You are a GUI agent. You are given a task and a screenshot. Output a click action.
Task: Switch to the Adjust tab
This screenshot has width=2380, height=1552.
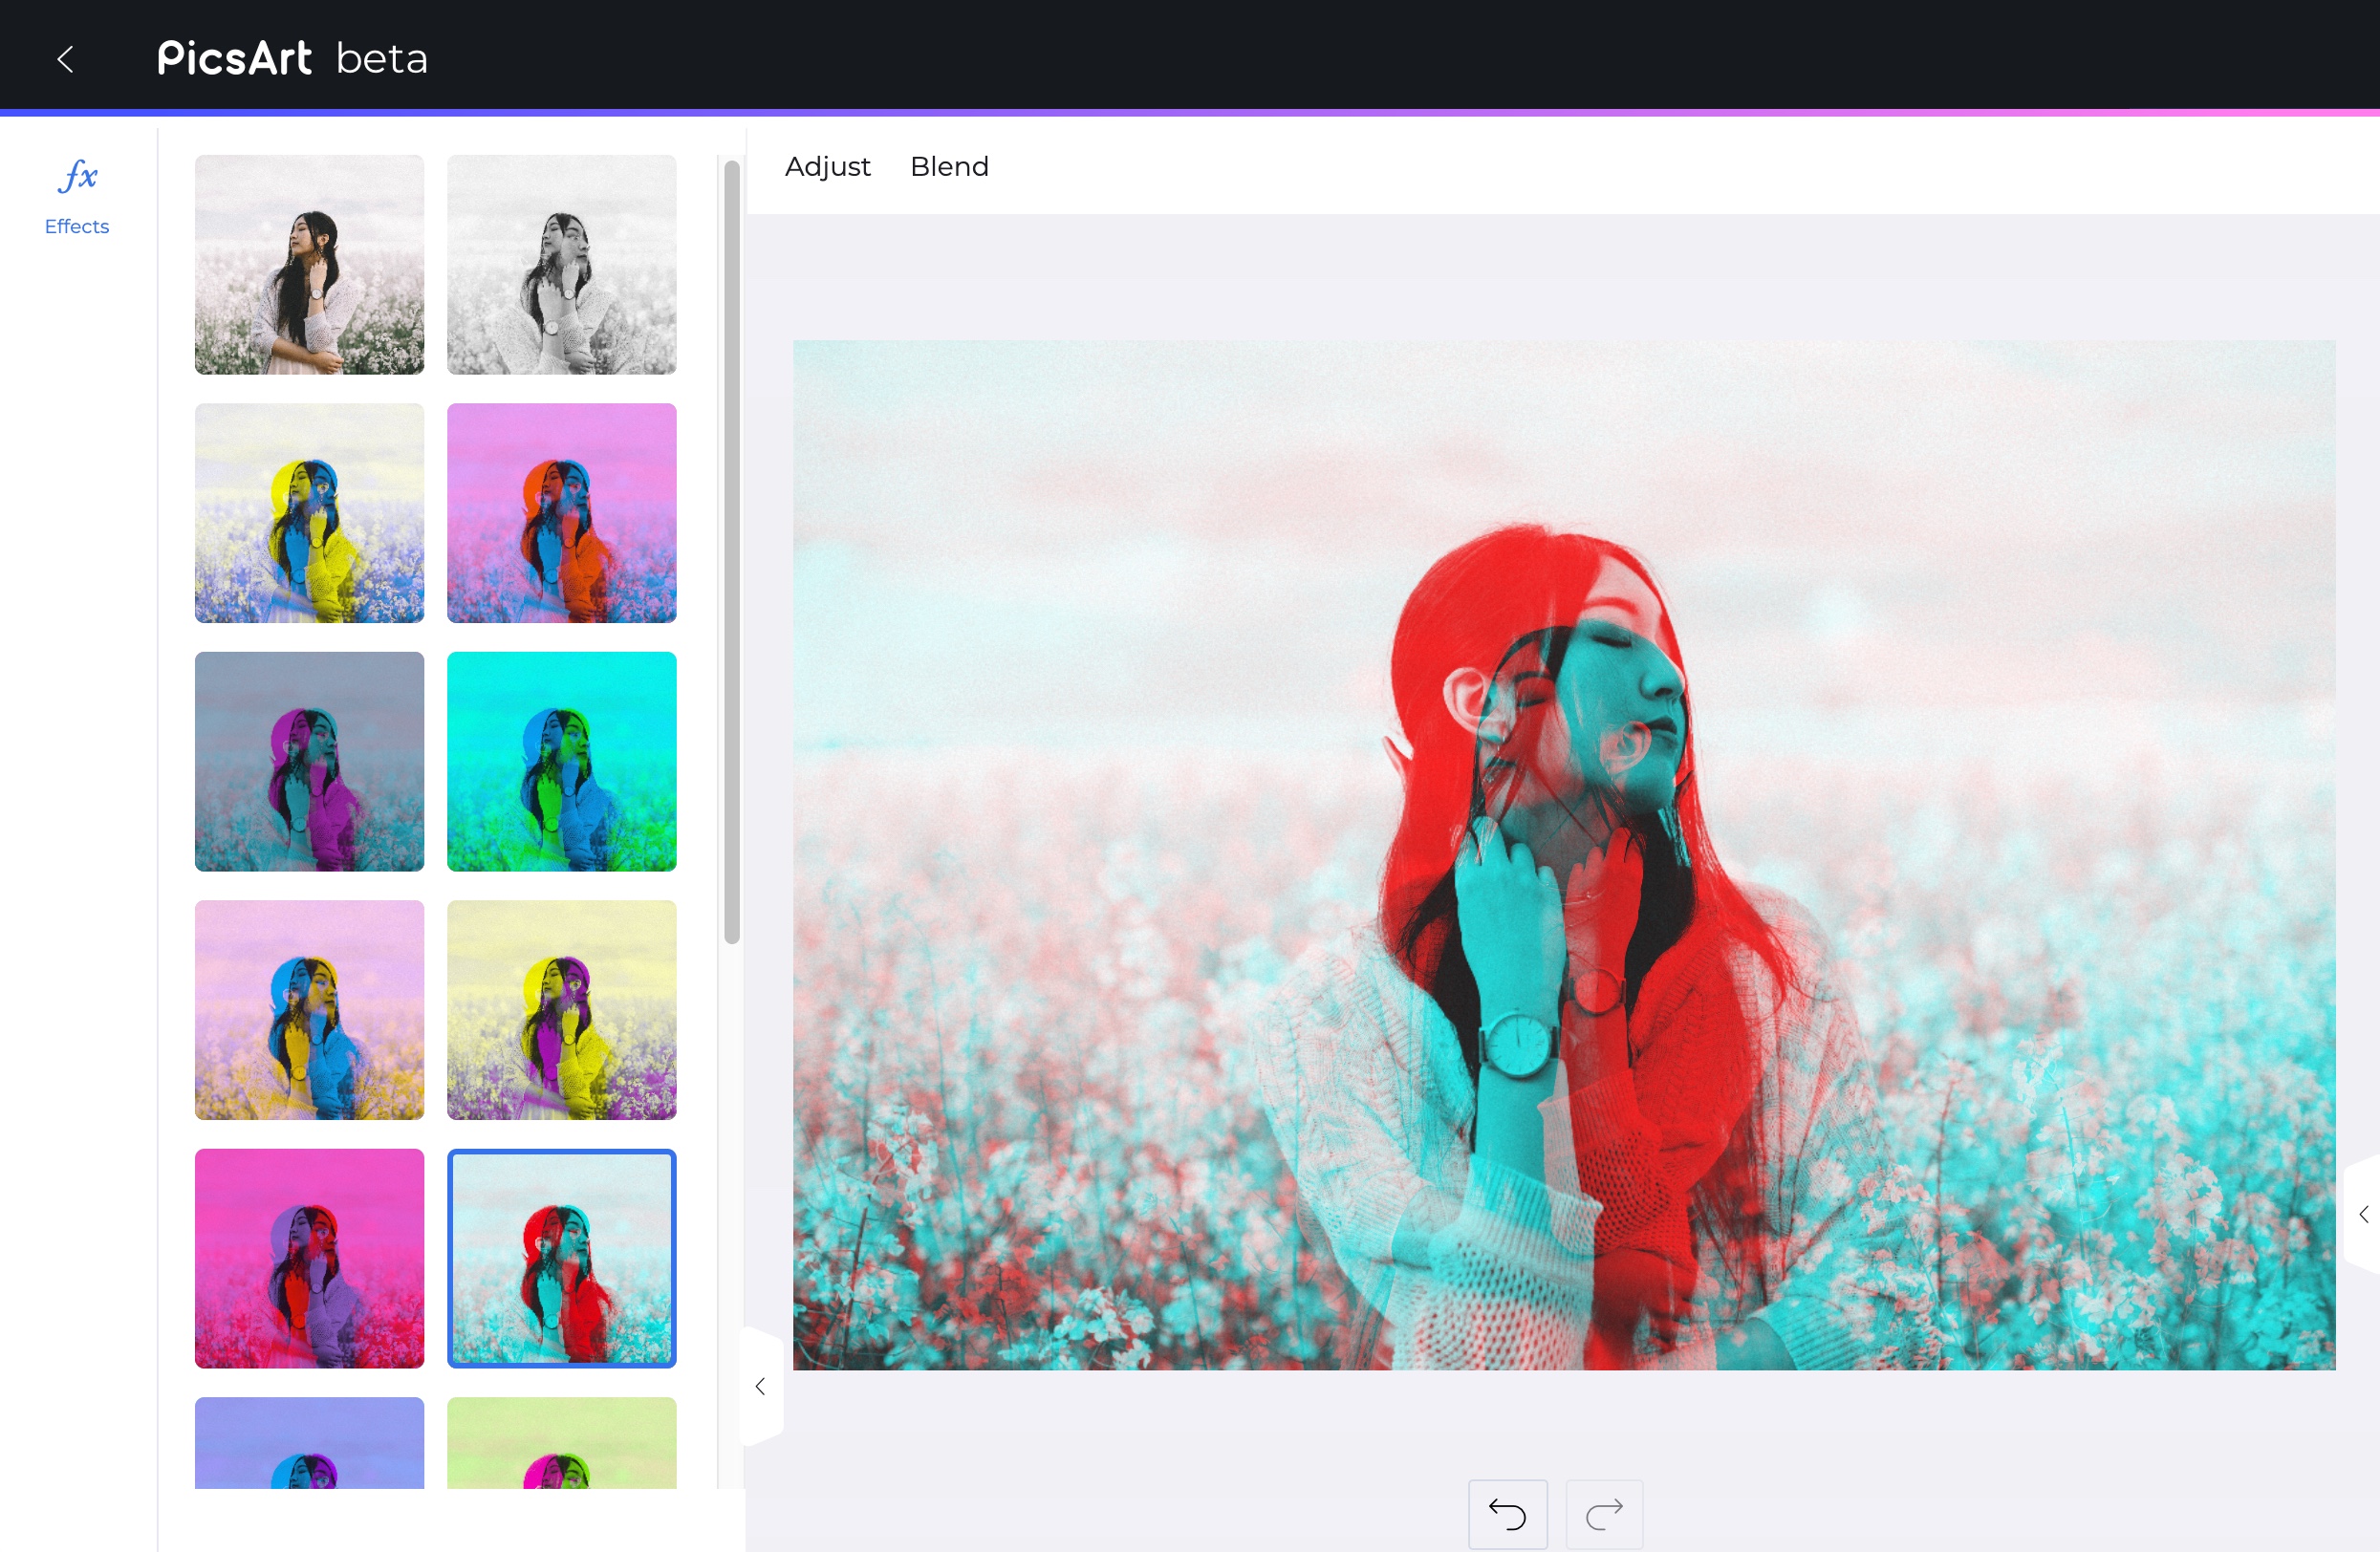point(826,166)
